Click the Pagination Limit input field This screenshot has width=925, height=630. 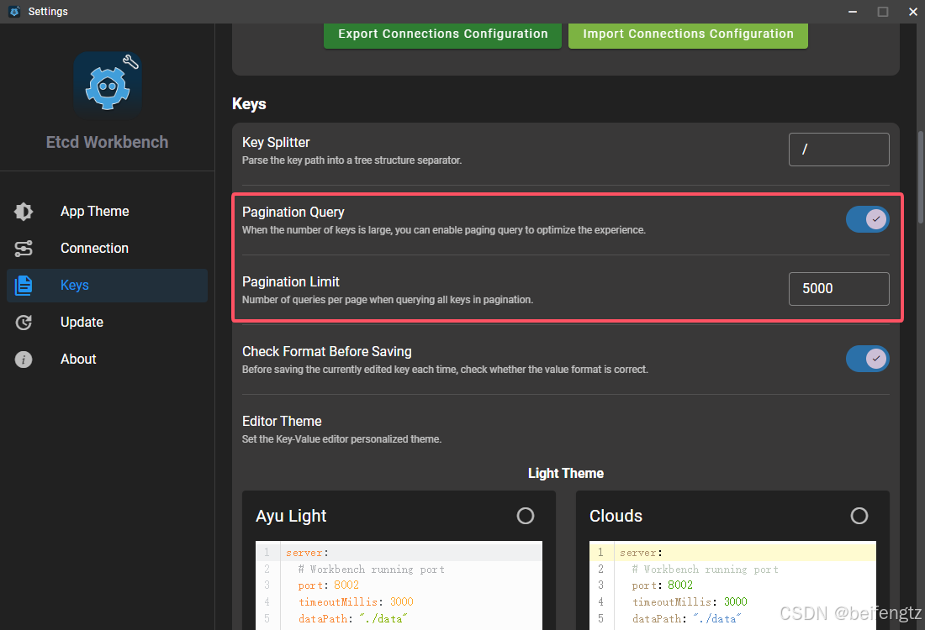click(839, 289)
